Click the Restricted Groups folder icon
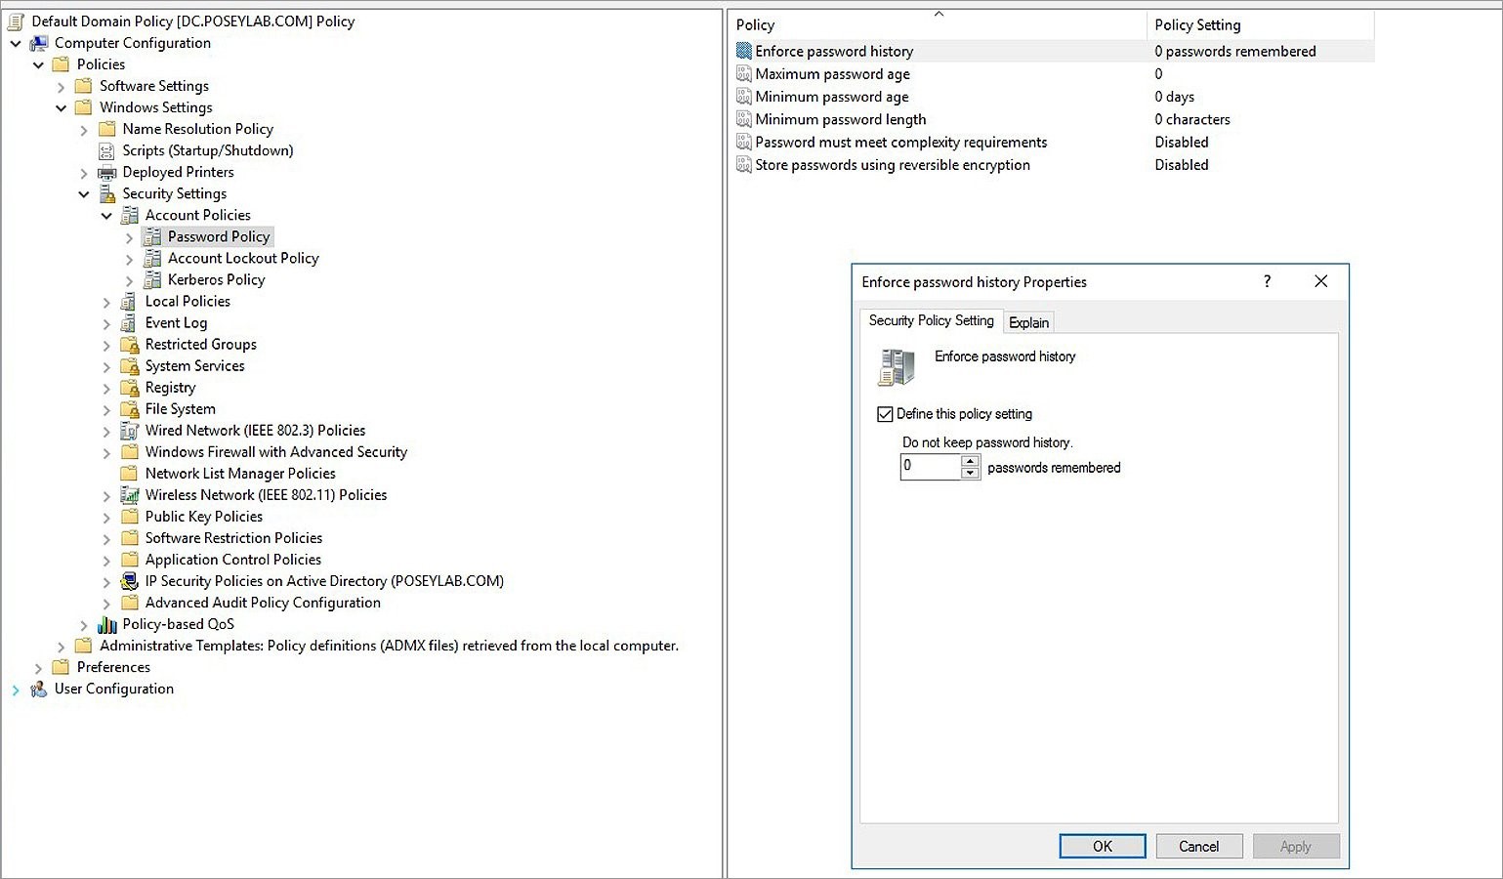This screenshot has width=1503, height=879. click(129, 344)
